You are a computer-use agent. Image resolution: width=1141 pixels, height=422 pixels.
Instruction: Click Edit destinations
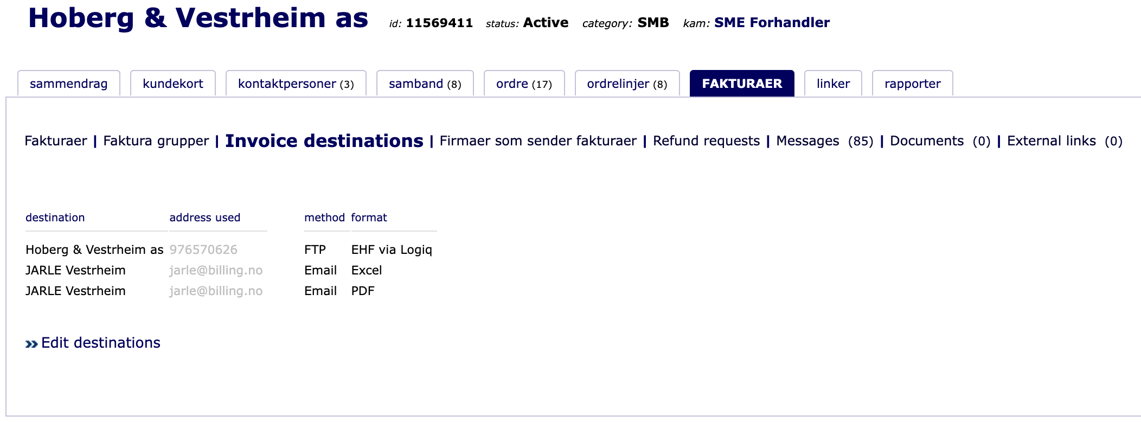click(100, 342)
